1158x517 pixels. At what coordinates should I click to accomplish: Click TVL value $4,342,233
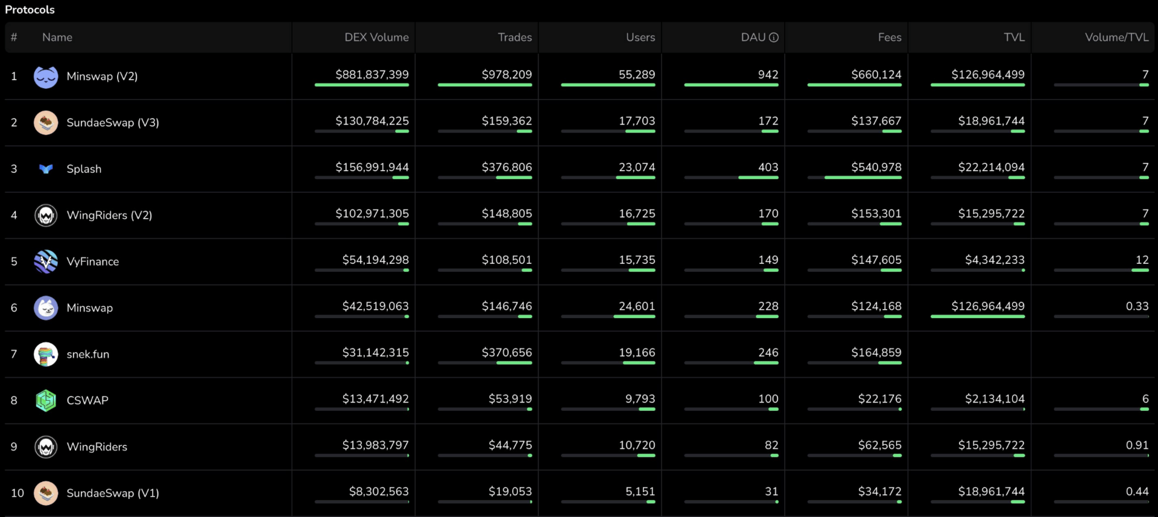(995, 260)
